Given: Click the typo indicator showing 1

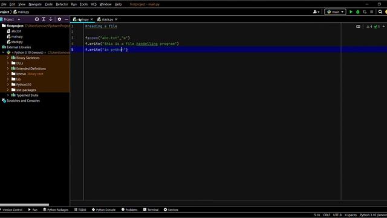Looking at the screenshot, I should [x=377, y=27].
